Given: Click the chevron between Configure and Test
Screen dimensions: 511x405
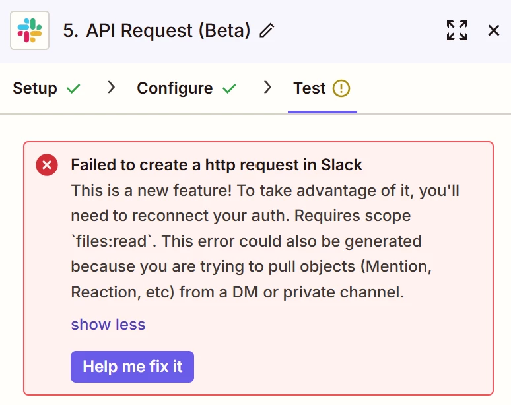Looking at the screenshot, I should click(267, 87).
